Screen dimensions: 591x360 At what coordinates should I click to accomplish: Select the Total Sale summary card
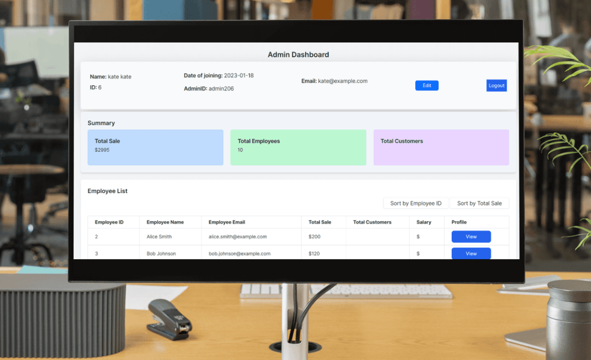155,147
